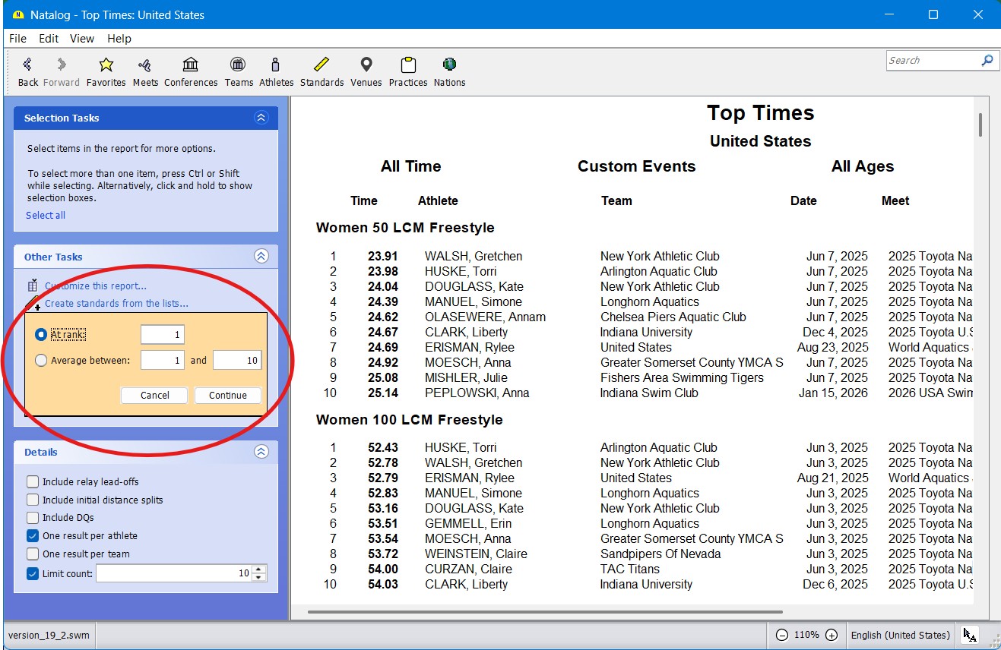Collapse the Other Tasks panel

pos(261,257)
